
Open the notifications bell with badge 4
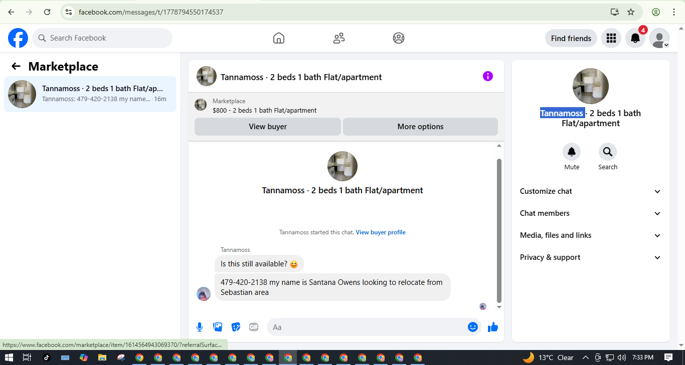pos(635,38)
